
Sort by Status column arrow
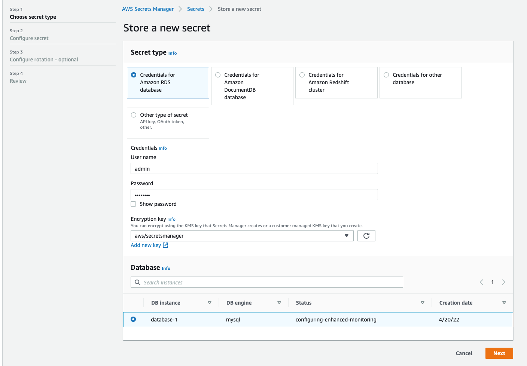[x=423, y=303]
